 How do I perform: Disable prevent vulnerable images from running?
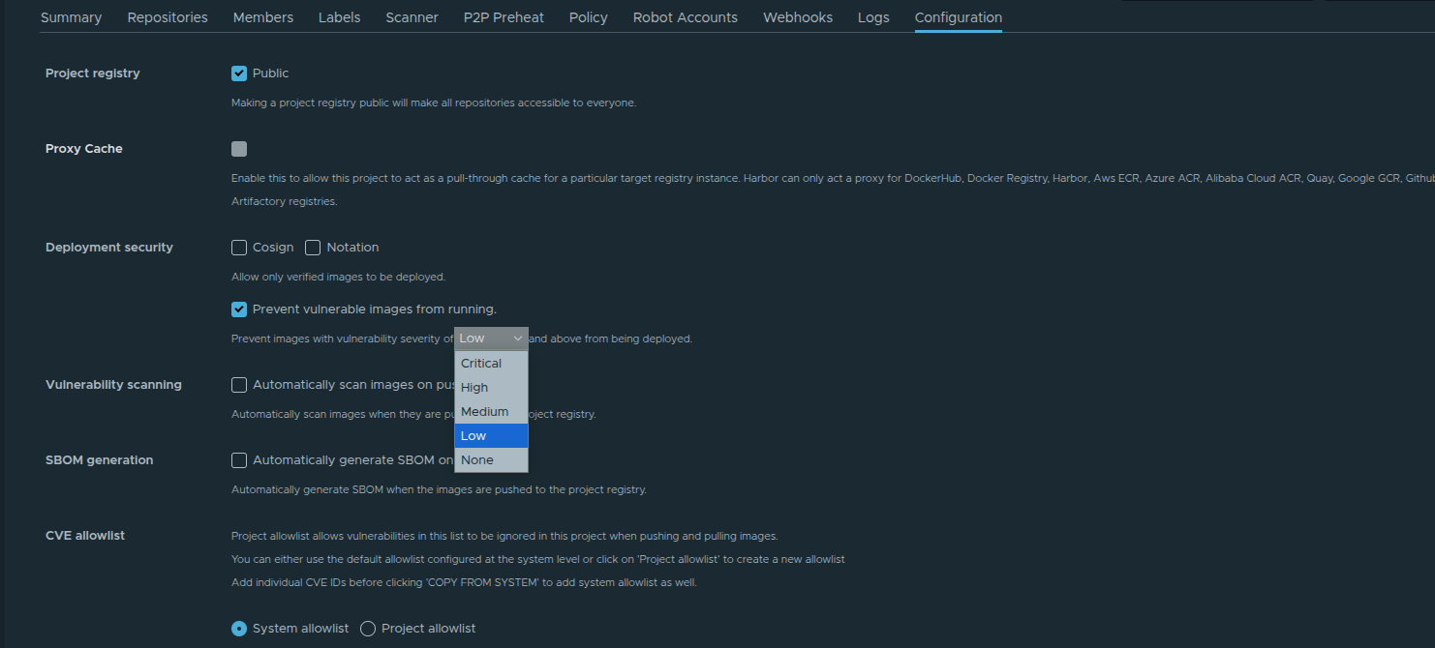click(239, 309)
